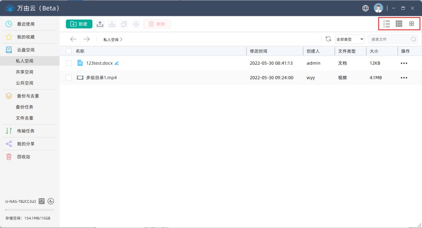Click the refresh file list icon

coord(328,39)
